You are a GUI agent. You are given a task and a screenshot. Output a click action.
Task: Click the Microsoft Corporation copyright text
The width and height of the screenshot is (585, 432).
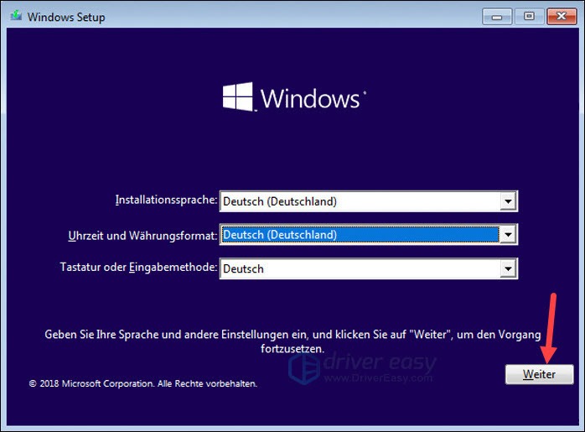[x=142, y=383]
